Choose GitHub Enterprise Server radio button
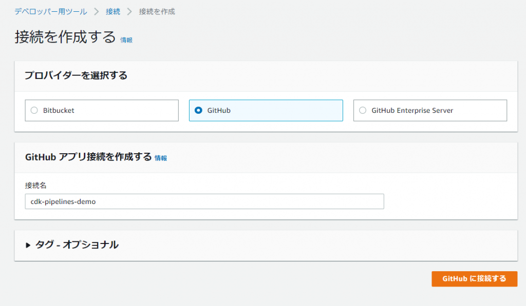This screenshot has height=306, width=526. (363, 111)
